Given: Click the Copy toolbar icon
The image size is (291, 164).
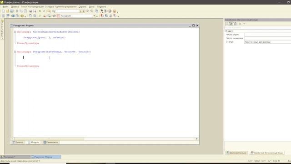Looking at the screenshot, I should [x=21, y=11].
